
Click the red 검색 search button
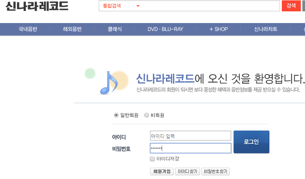(x=291, y=6)
